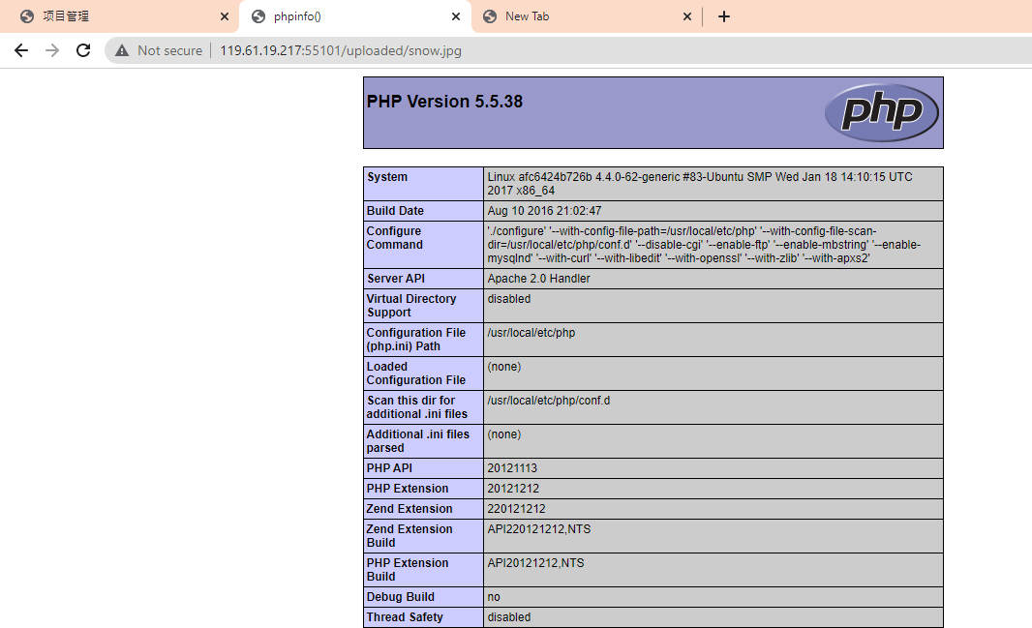
Task: Click the 'Server API' label
Action: tap(396, 278)
